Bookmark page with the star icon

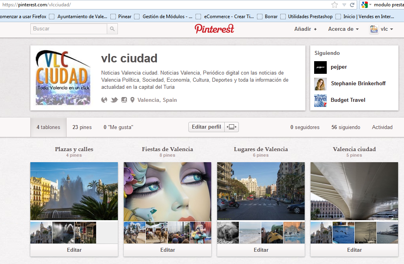point(334,5)
